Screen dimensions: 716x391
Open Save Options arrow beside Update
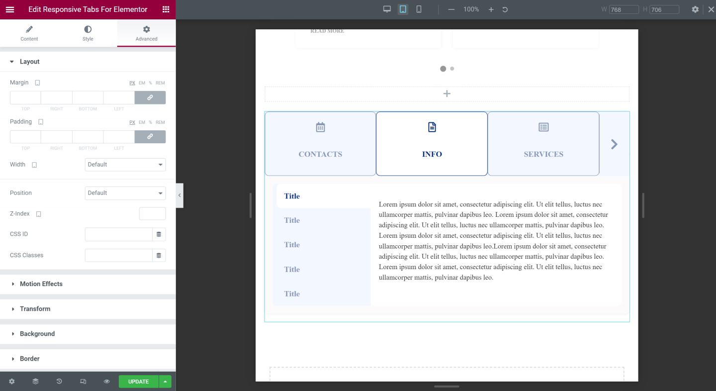pyautogui.click(x=165, y=382)
